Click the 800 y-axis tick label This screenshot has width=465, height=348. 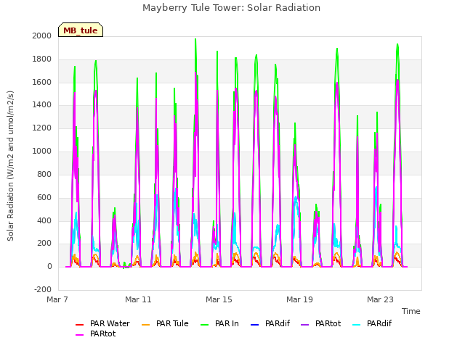click(x=44, y=174)
